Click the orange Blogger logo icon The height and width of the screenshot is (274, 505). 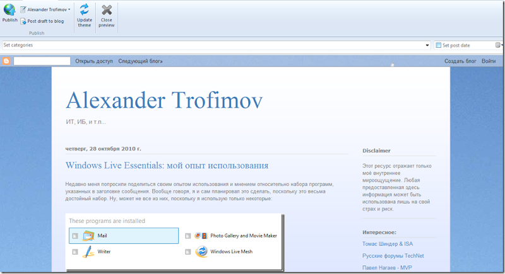click(6, 60)
